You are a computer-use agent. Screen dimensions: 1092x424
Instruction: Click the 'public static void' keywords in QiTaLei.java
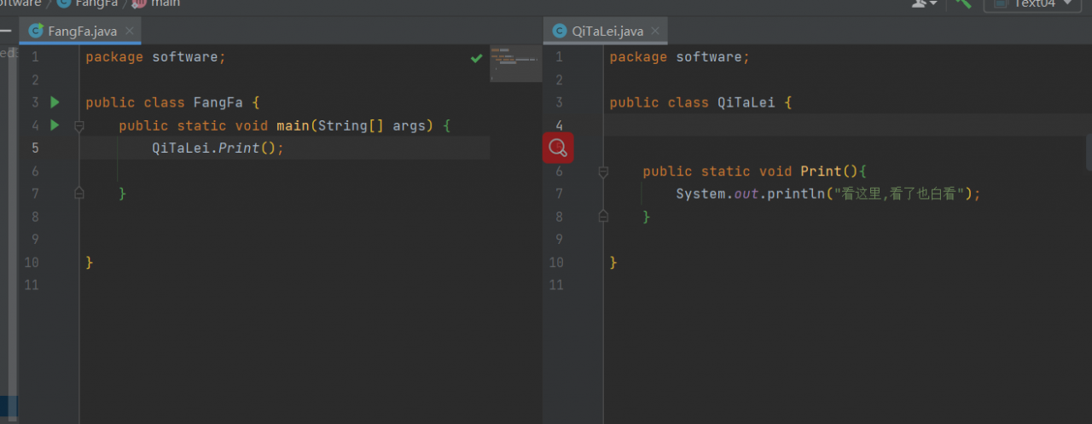(717, 171)
